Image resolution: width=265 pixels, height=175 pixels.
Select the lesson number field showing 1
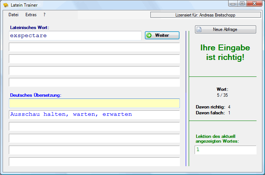click(x=225, y=150)
